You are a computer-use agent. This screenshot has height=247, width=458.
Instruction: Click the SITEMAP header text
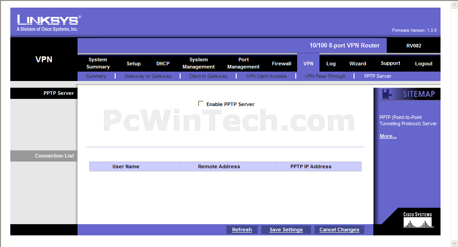point(419,94)
